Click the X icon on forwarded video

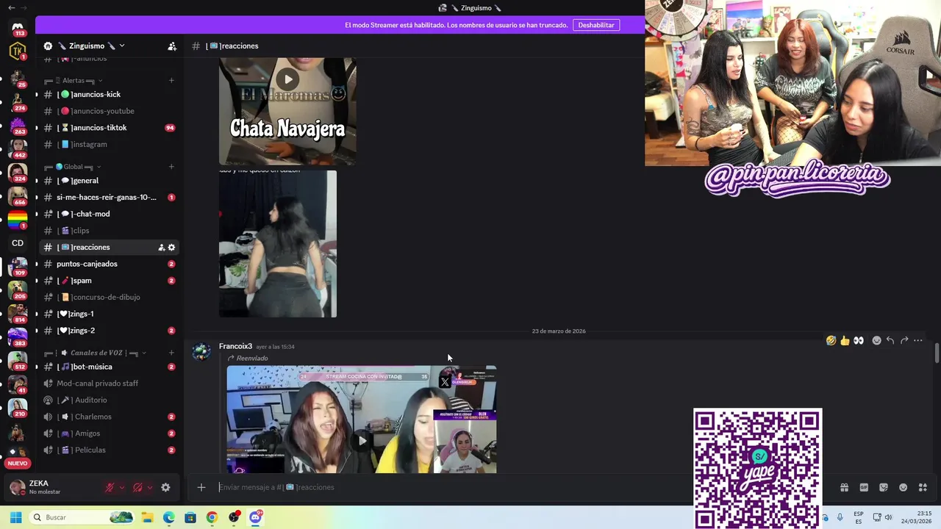[445, 381]
